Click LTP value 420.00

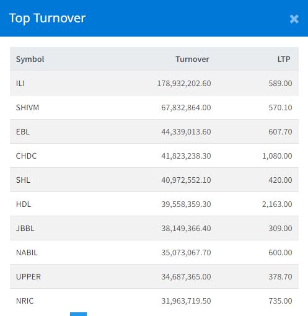[x=280, y=180]
